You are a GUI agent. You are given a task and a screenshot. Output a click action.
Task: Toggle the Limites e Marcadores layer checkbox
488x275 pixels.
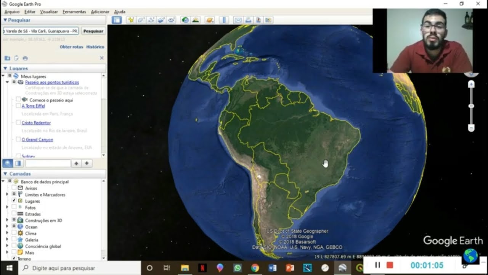(x=14, y=194)
